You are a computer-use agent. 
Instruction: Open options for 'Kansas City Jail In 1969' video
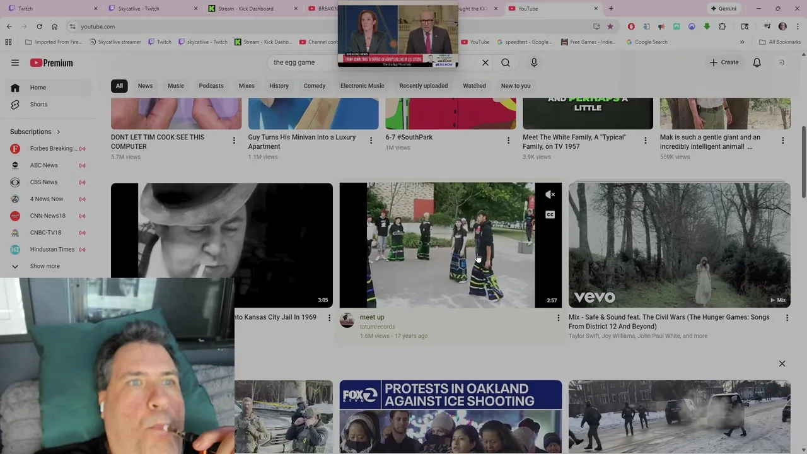tap(329, 318)
